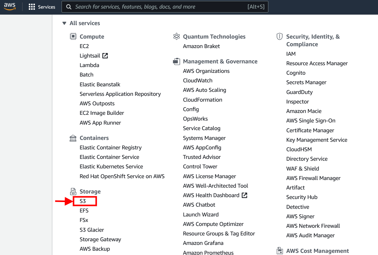Open the Lambda service page

point(89,65)
